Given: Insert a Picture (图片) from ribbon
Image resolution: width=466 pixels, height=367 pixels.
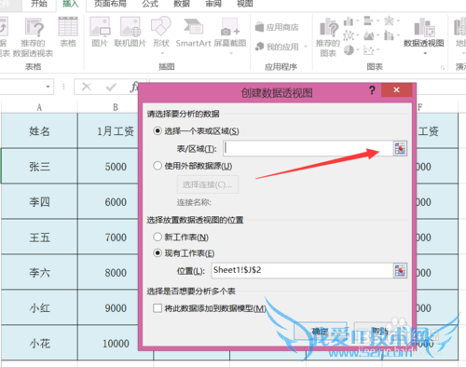Looking at the screenshot, I should tap(100, 33).
